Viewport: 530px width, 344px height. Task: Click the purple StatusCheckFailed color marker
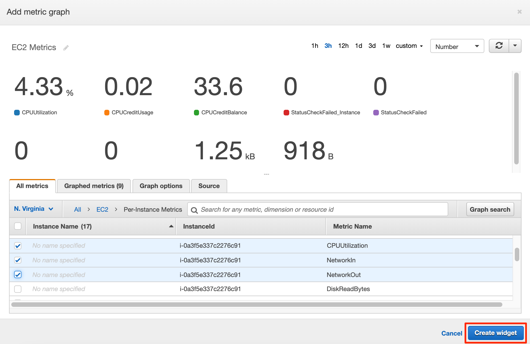click(376, 112)
